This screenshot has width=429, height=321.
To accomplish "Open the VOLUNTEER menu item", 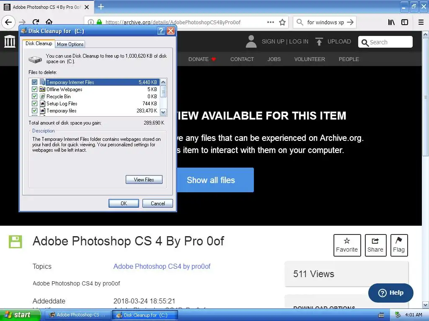I will pos(310,59).
